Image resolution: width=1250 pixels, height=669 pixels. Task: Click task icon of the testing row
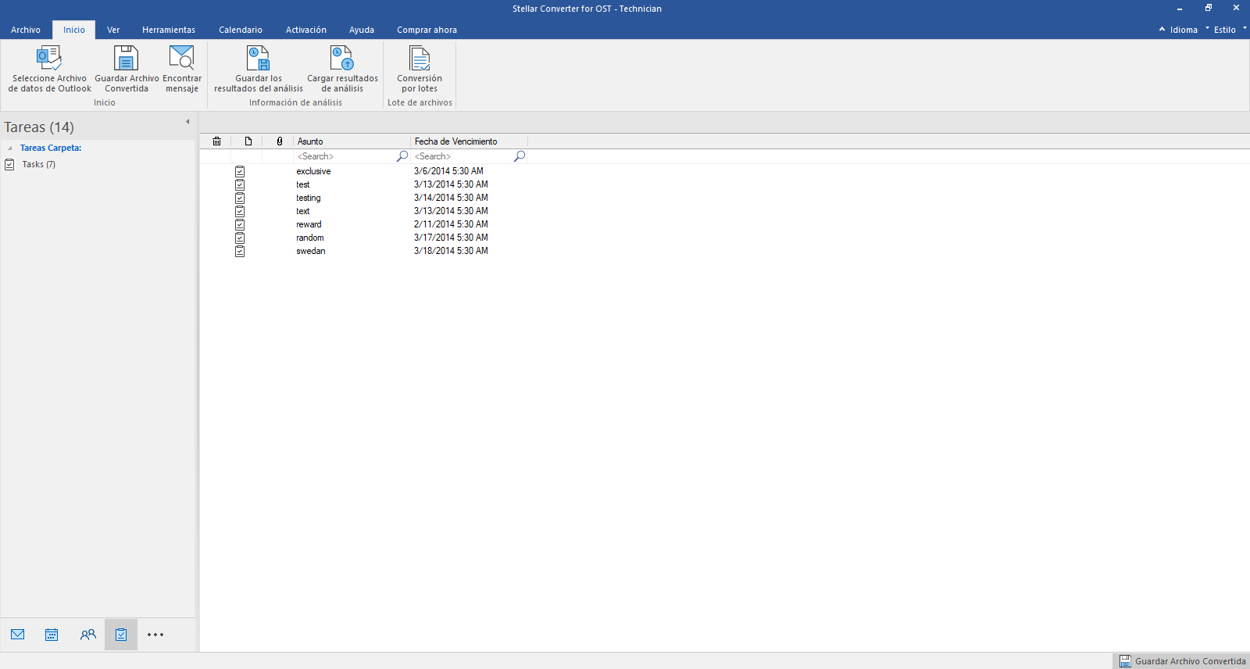240,198
